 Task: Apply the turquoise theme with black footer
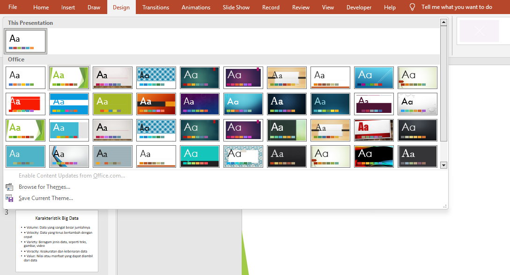coord(200,156)
